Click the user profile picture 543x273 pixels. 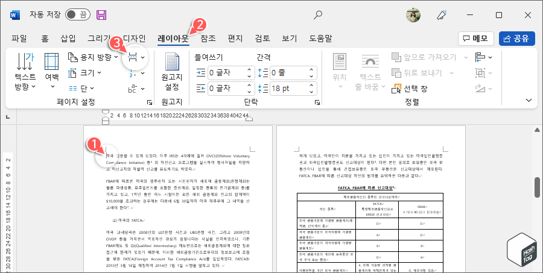413,14
